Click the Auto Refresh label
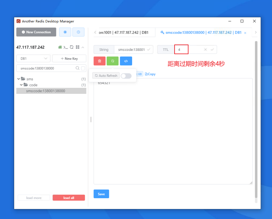 pos(106,76)
